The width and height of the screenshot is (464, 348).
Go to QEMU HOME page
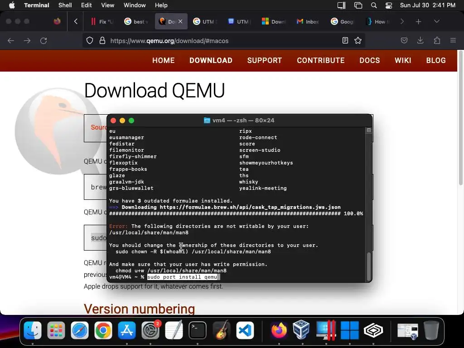[163, 60]
